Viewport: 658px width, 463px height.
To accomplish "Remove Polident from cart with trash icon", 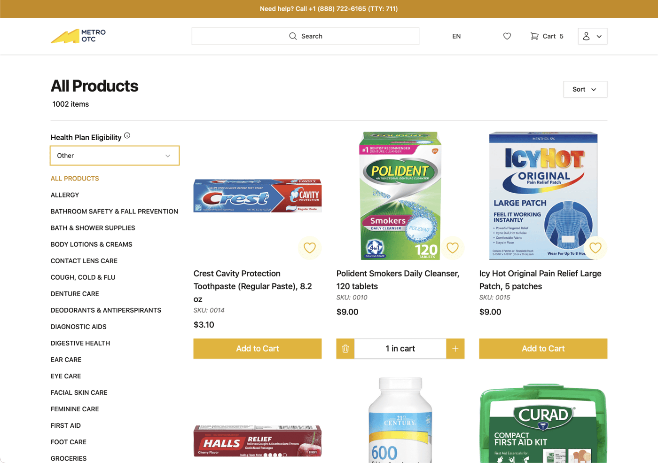I will tap(345, 349).
